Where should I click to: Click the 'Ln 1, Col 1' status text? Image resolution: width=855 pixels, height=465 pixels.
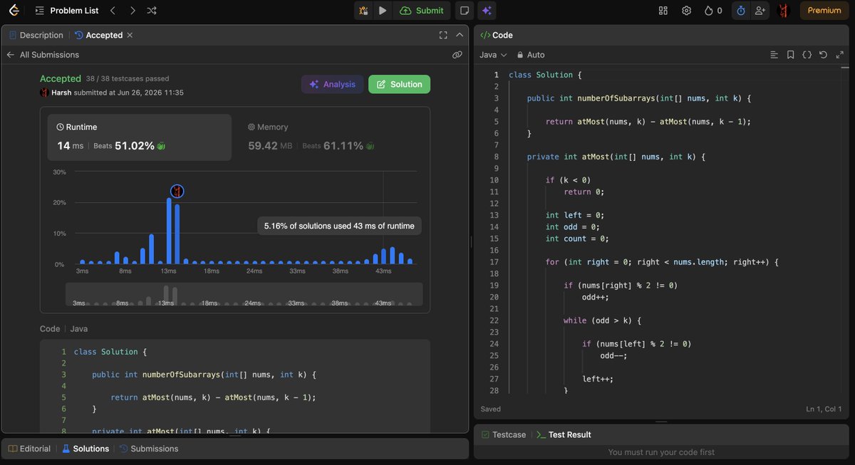[x=824, y=409]
